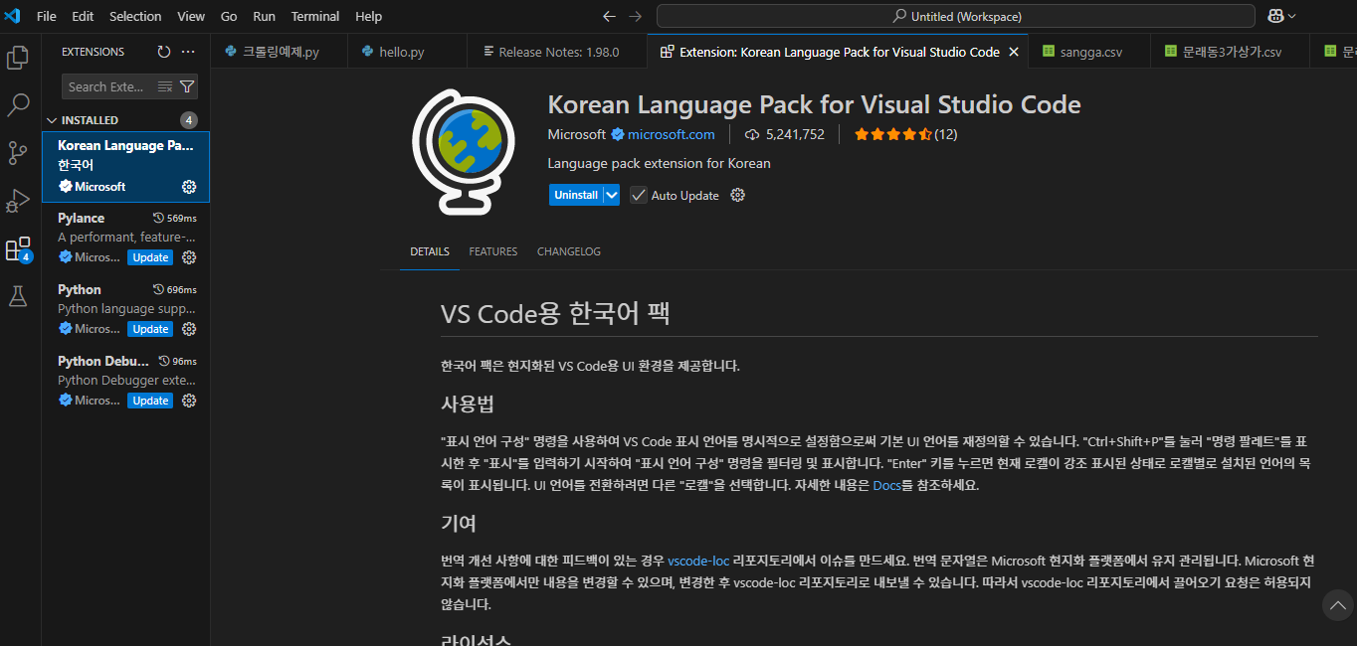1357x646 pixels.
Task: Open the Docs link
Action: point(886,486)
